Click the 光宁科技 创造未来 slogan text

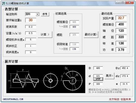pyautogui.click(x=120, y=99)
